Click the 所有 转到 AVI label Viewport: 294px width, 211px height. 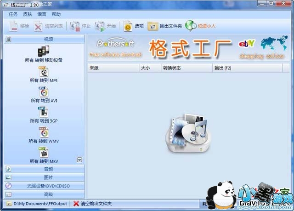(x=44, y=101)
